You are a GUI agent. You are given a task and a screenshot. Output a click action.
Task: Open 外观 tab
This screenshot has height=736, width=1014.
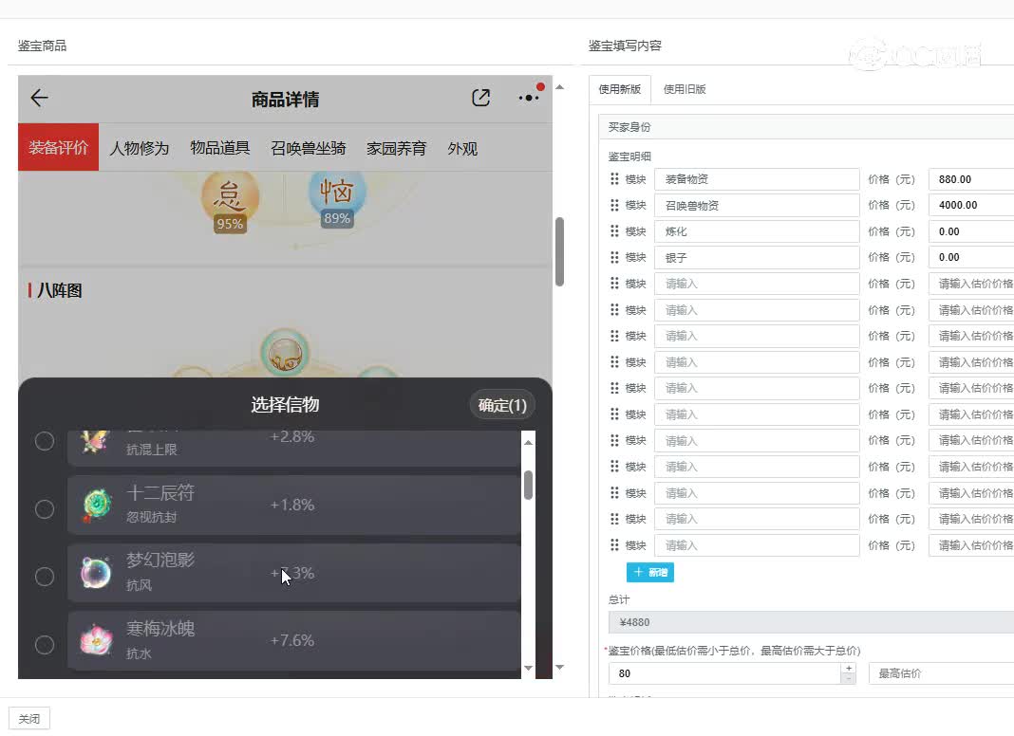click(462, 148)
